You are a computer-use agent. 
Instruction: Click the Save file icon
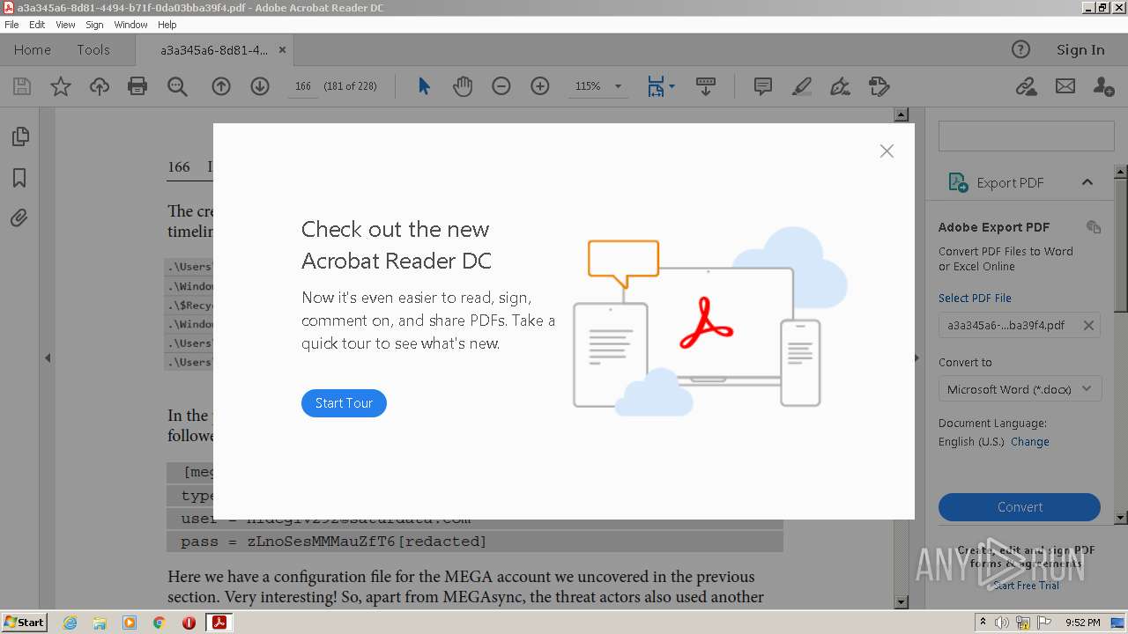22,86
